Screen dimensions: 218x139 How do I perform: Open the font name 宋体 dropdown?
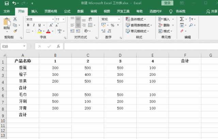(x=53, y=19)
